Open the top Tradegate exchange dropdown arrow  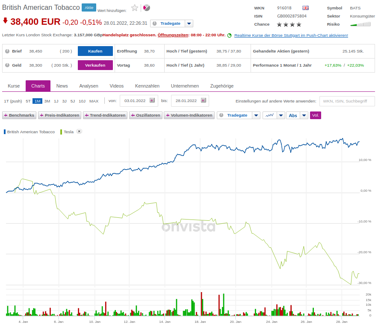coord(189,23)
